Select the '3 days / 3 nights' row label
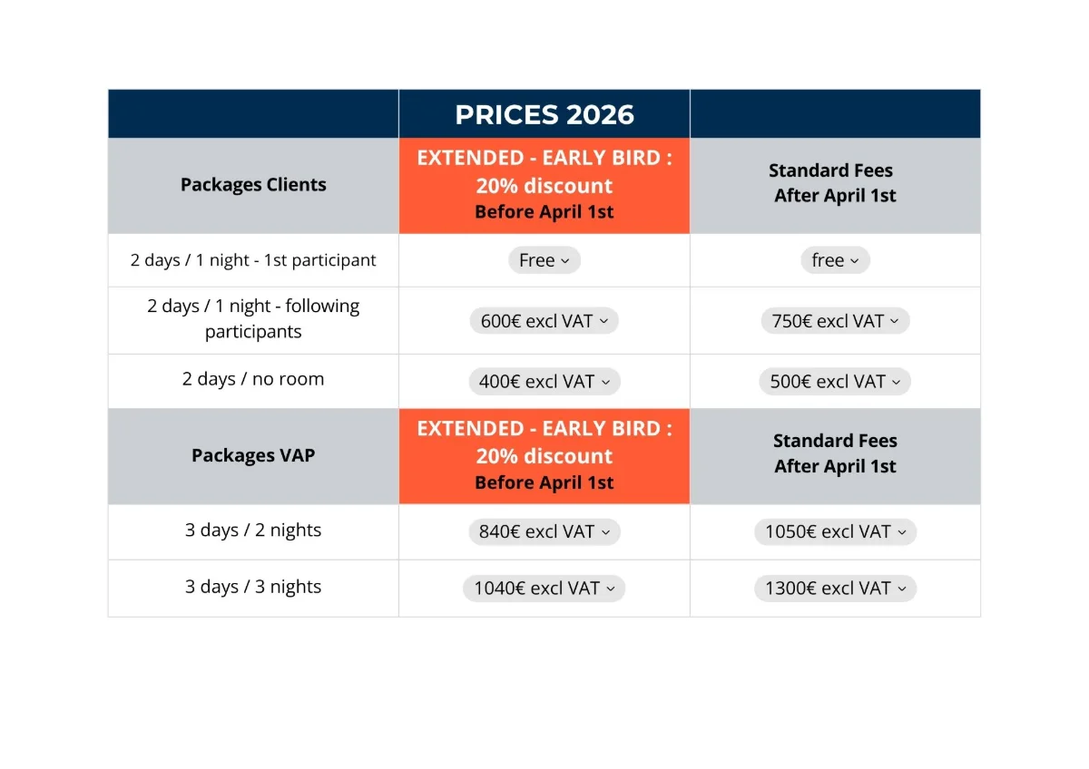This screenshot has height=769, width=1089. [x=253, y=588]
